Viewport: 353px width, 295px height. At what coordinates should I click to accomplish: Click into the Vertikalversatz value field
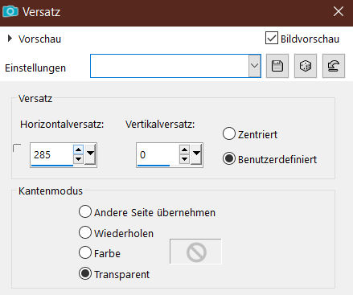pyautogui.click(x=158, y=155)
